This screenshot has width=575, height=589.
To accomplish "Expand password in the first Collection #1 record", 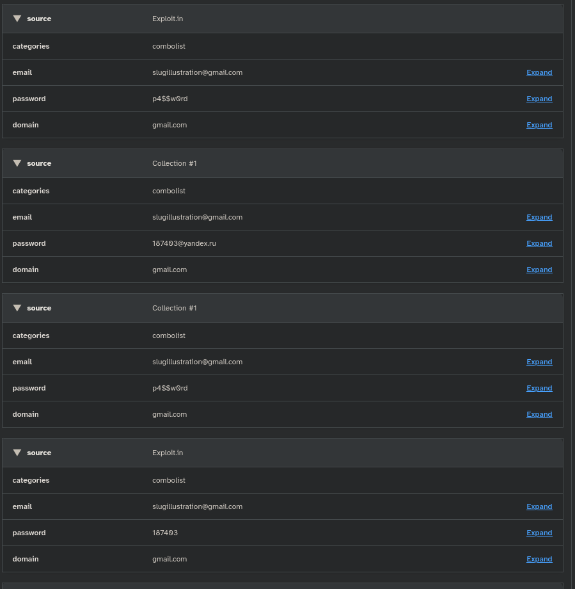I will point(539,243).
